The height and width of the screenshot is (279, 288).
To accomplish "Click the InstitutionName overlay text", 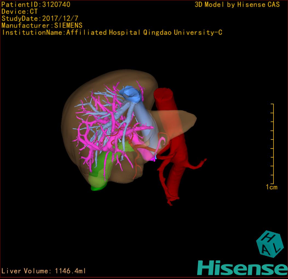I will pyautogui.click(x=112, y=33).
